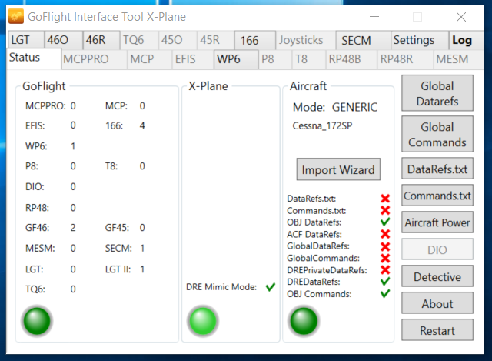Click the Restart button
Image resolution: width=492 pixels, height=361 pixels.
click(x=437, y=330)
